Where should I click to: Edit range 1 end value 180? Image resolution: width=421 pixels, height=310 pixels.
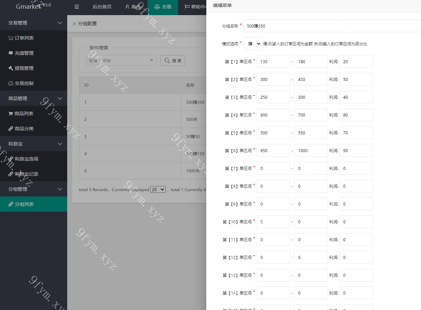coord(311,61)
